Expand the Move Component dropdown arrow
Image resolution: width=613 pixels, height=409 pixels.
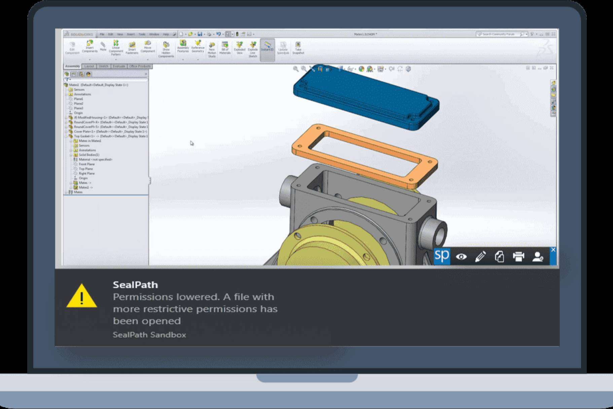[x=148, y=60]
